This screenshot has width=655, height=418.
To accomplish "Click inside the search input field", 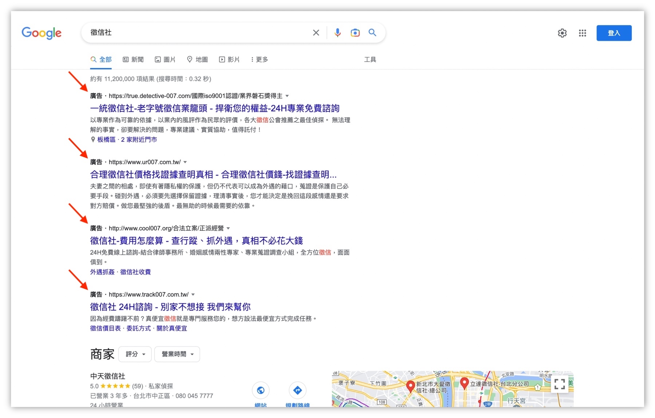I will pos(200,32).
